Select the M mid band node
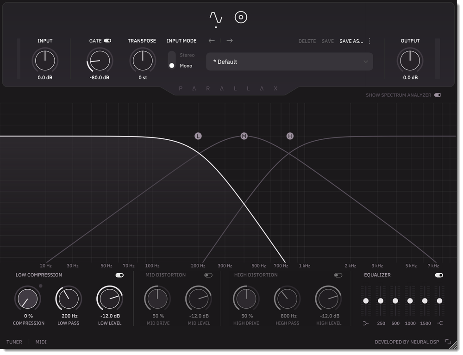Viewport: 463px width, 355px height. pos(244,136)
